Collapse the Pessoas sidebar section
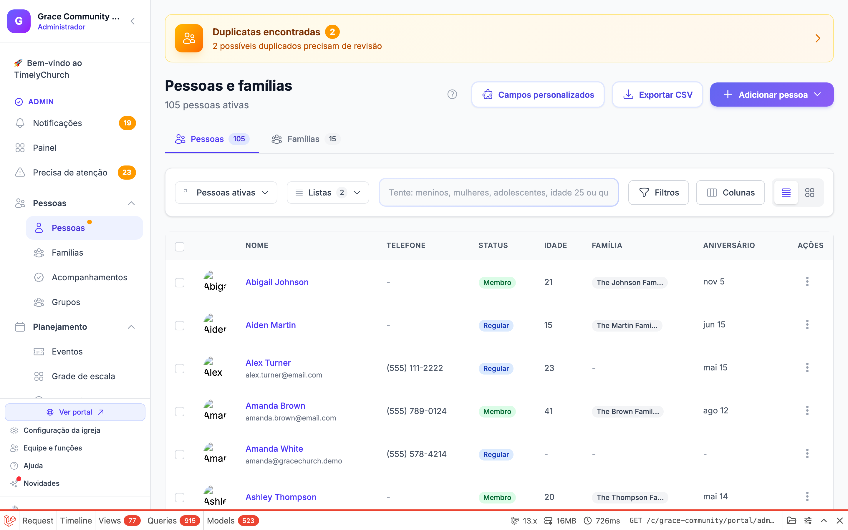The image size is (848, 530). (131, 203)
